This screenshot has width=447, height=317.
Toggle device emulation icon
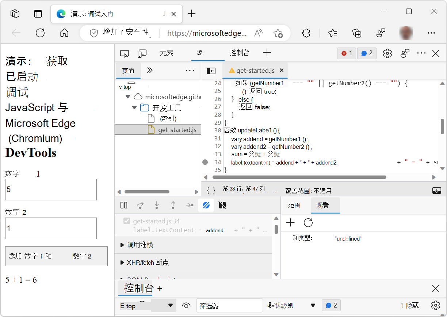point(142,53)
